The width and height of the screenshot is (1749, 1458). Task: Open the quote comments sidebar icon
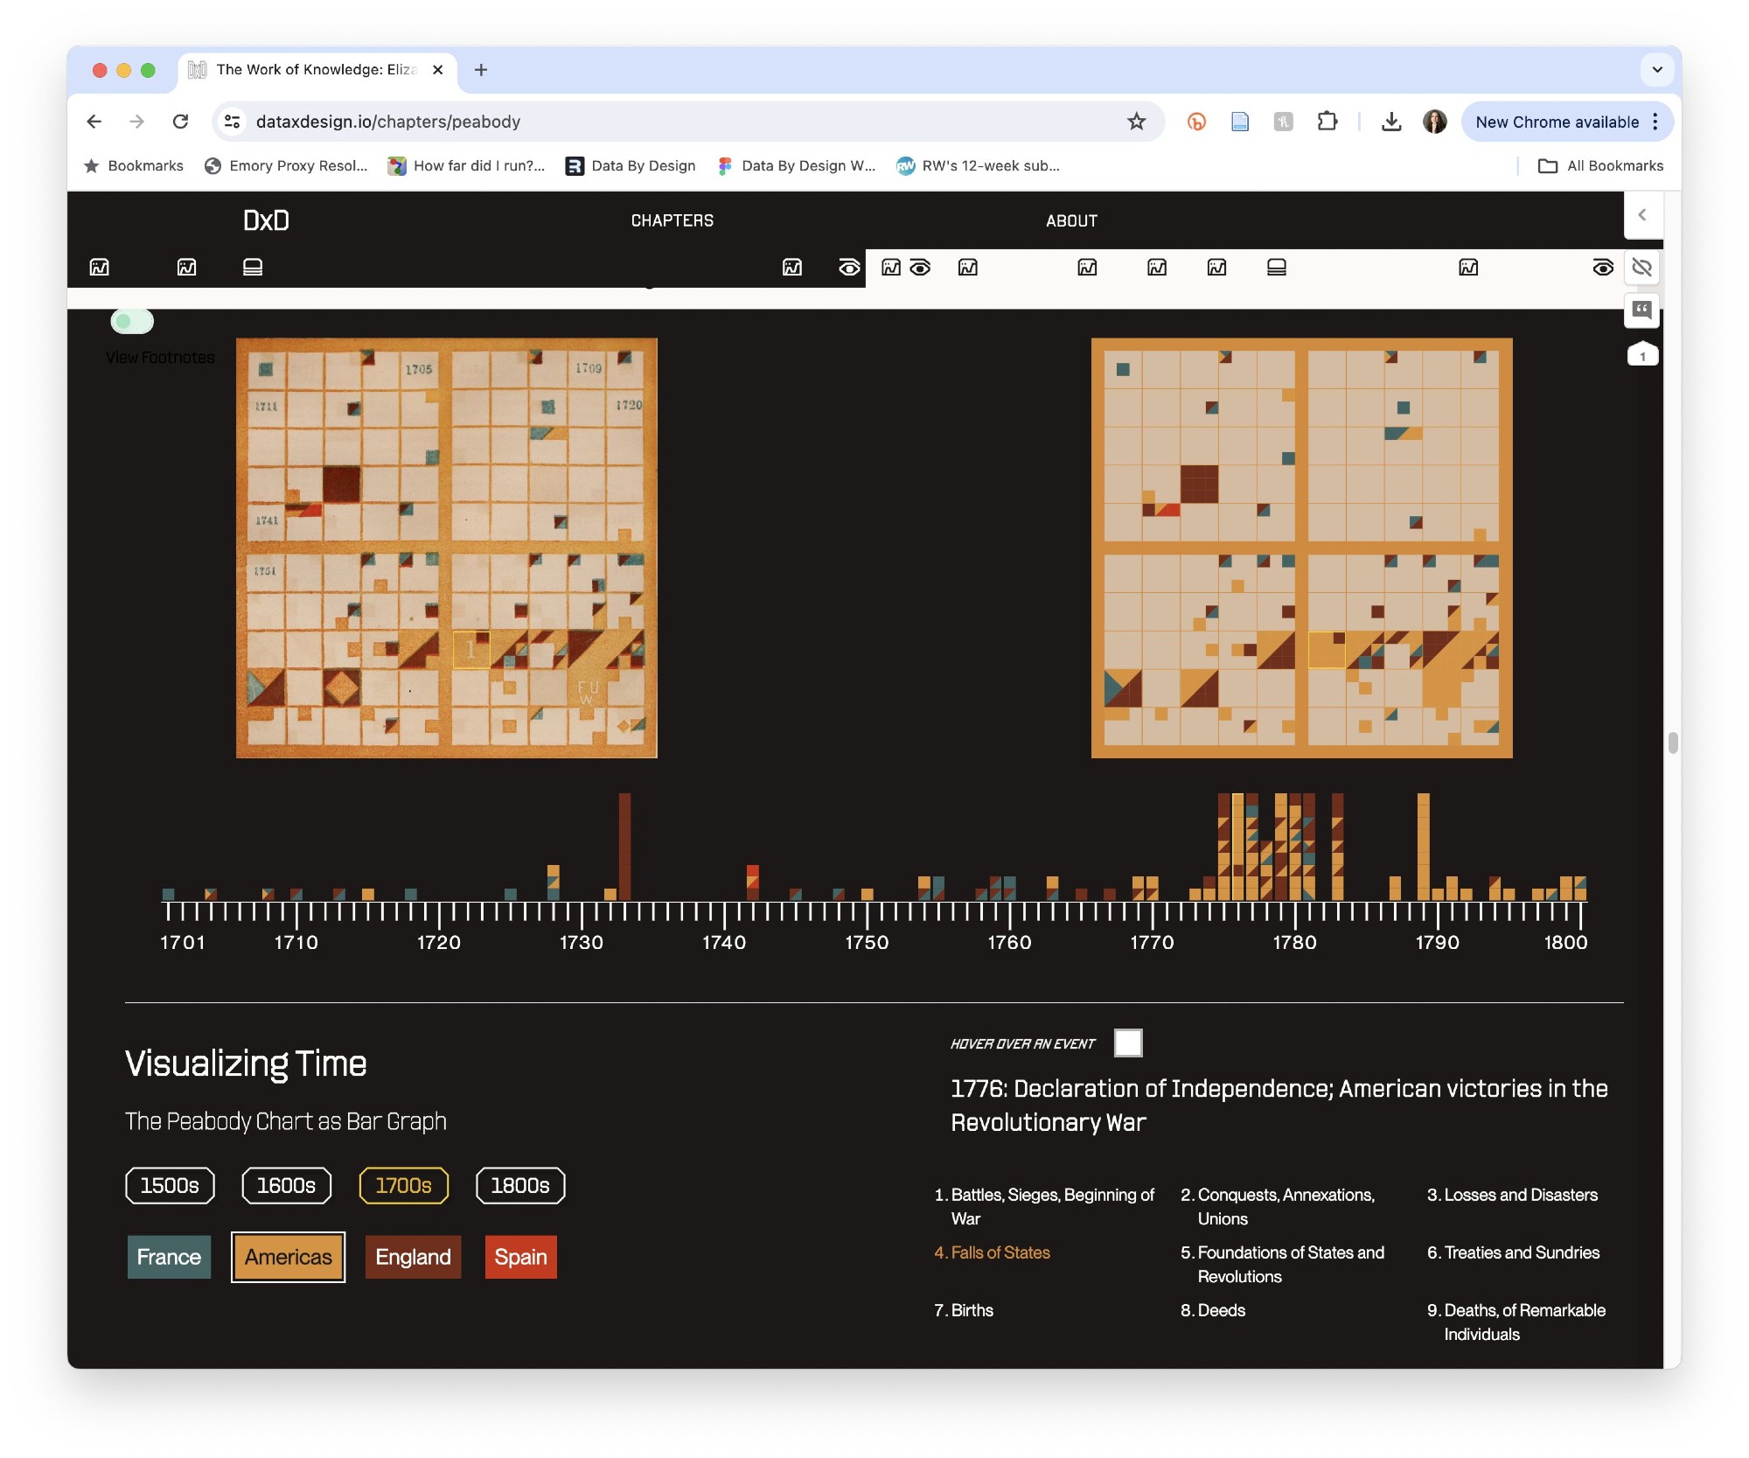1641,310
